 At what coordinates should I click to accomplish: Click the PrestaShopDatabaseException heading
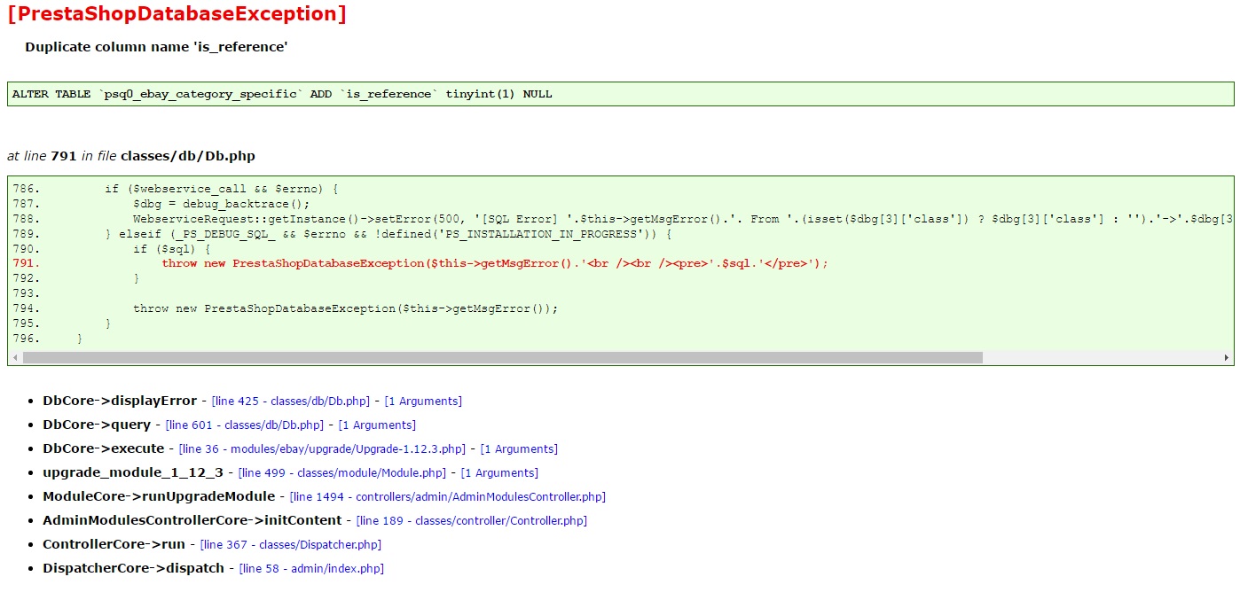pyautogui.click(x=177, y=14)
